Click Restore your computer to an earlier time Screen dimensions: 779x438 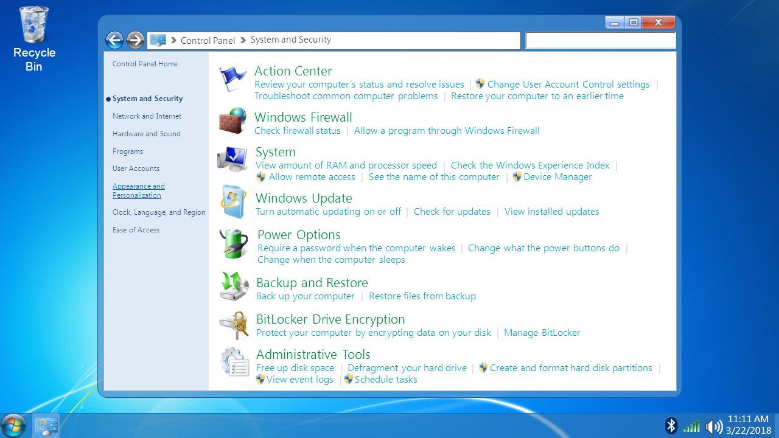537,96
